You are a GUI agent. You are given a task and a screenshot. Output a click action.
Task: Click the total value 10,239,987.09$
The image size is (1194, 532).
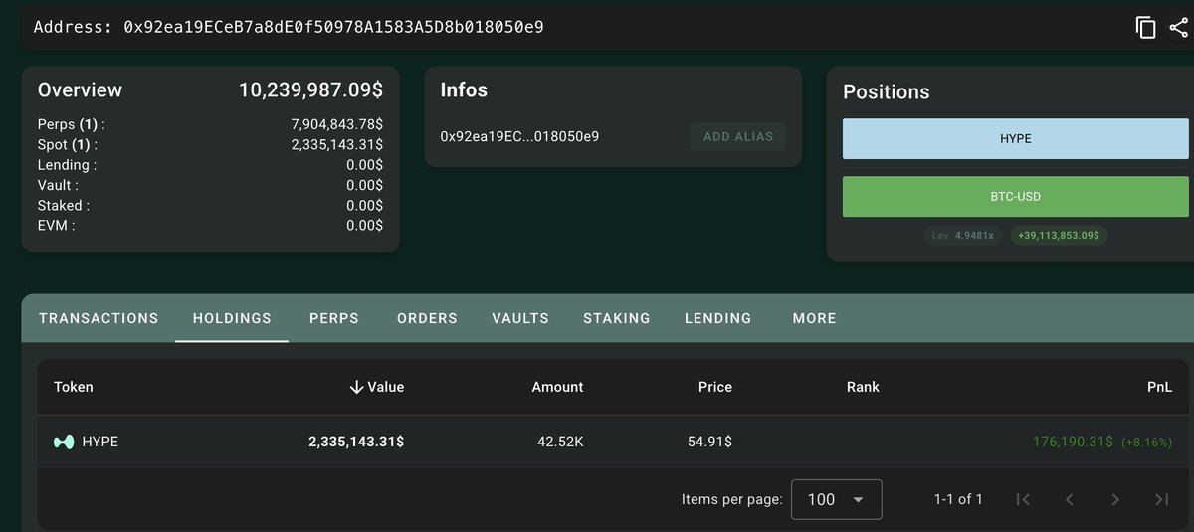(x=310, y=90)
